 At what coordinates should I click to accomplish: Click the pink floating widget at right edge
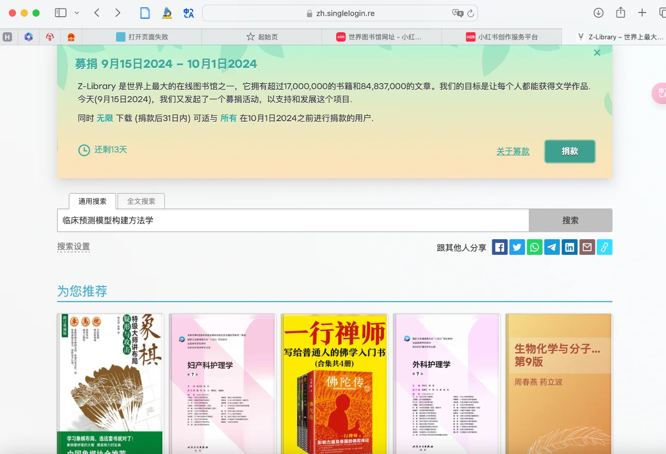[659, 93]
